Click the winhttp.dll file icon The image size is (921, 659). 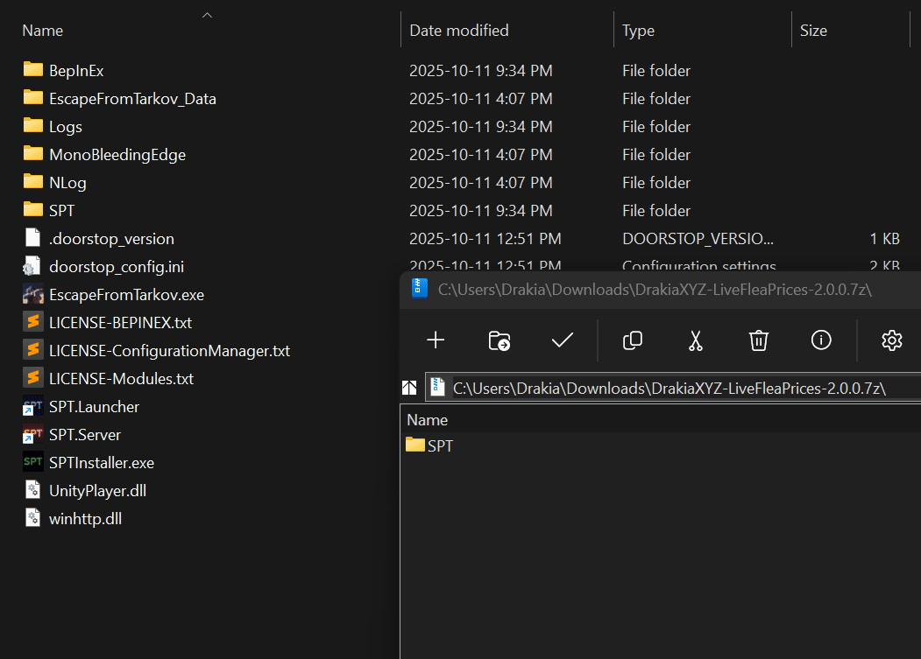coord(33,518)
